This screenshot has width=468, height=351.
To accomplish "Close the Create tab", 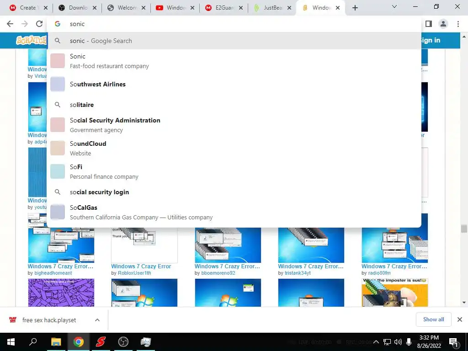I will 46,8.
